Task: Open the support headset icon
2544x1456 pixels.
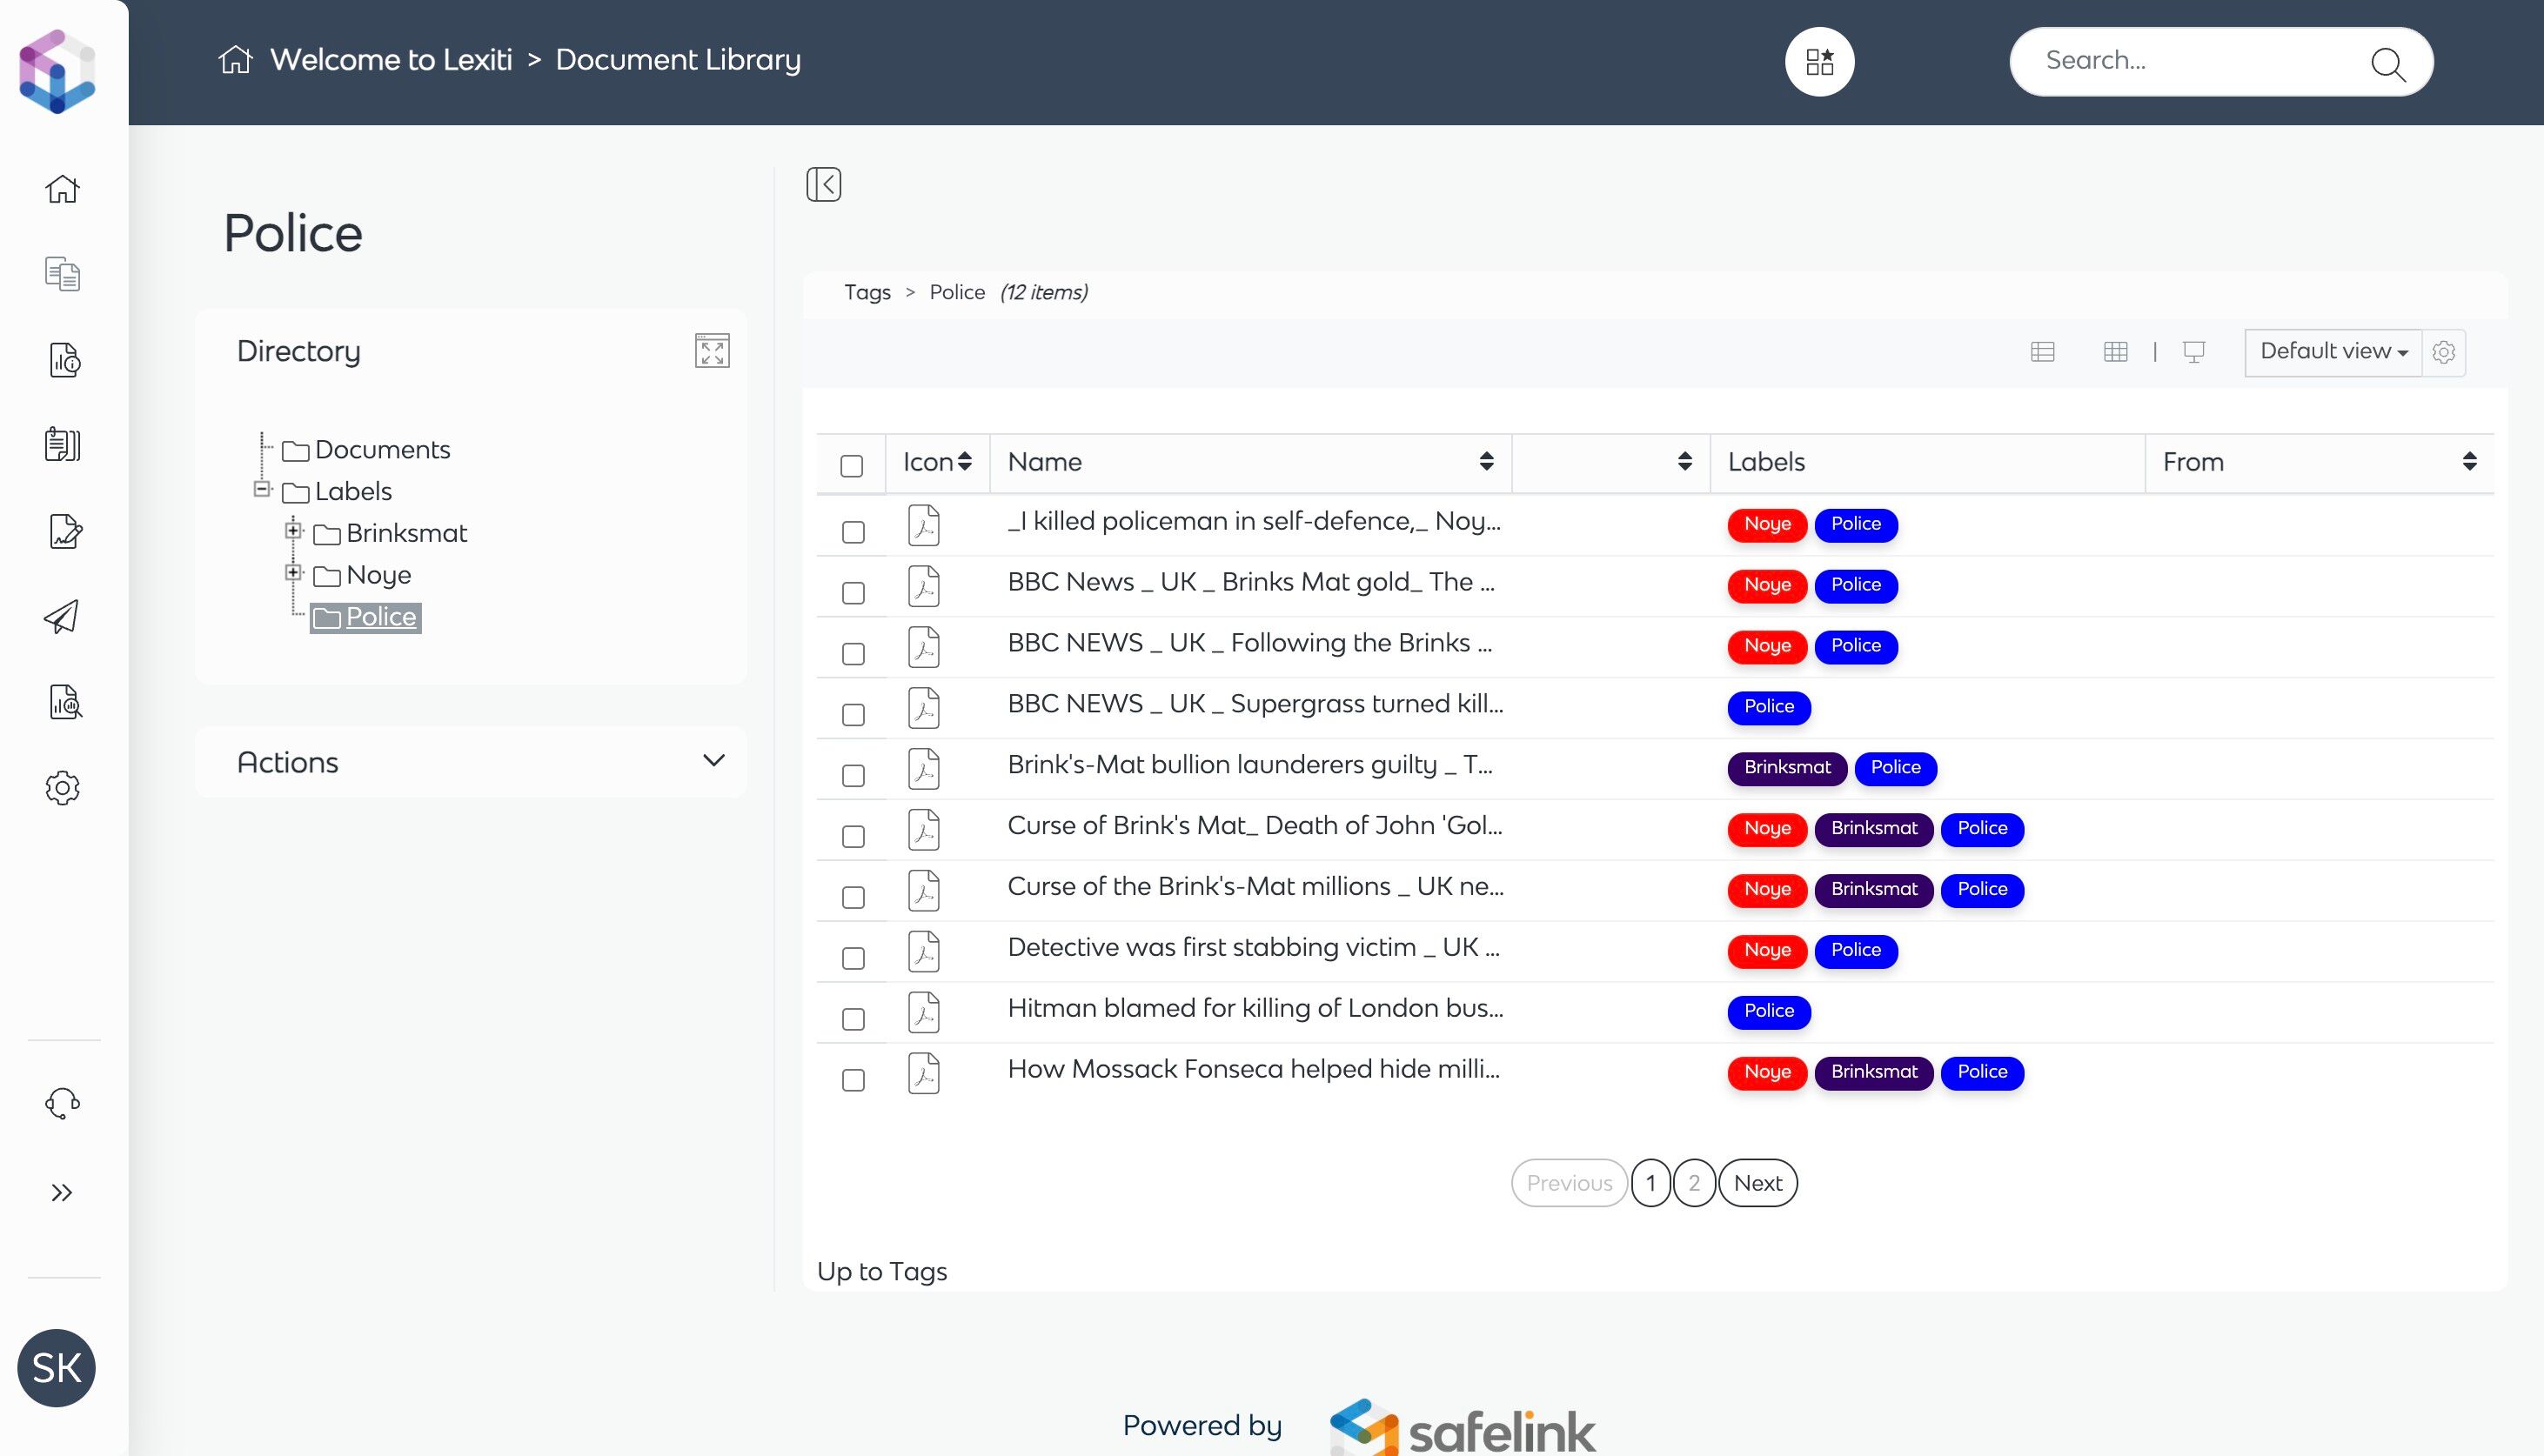Action: (62, 1103)
